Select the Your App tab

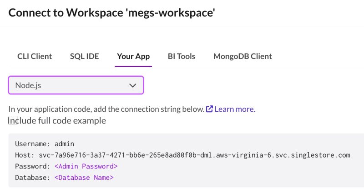coord(133,56)
